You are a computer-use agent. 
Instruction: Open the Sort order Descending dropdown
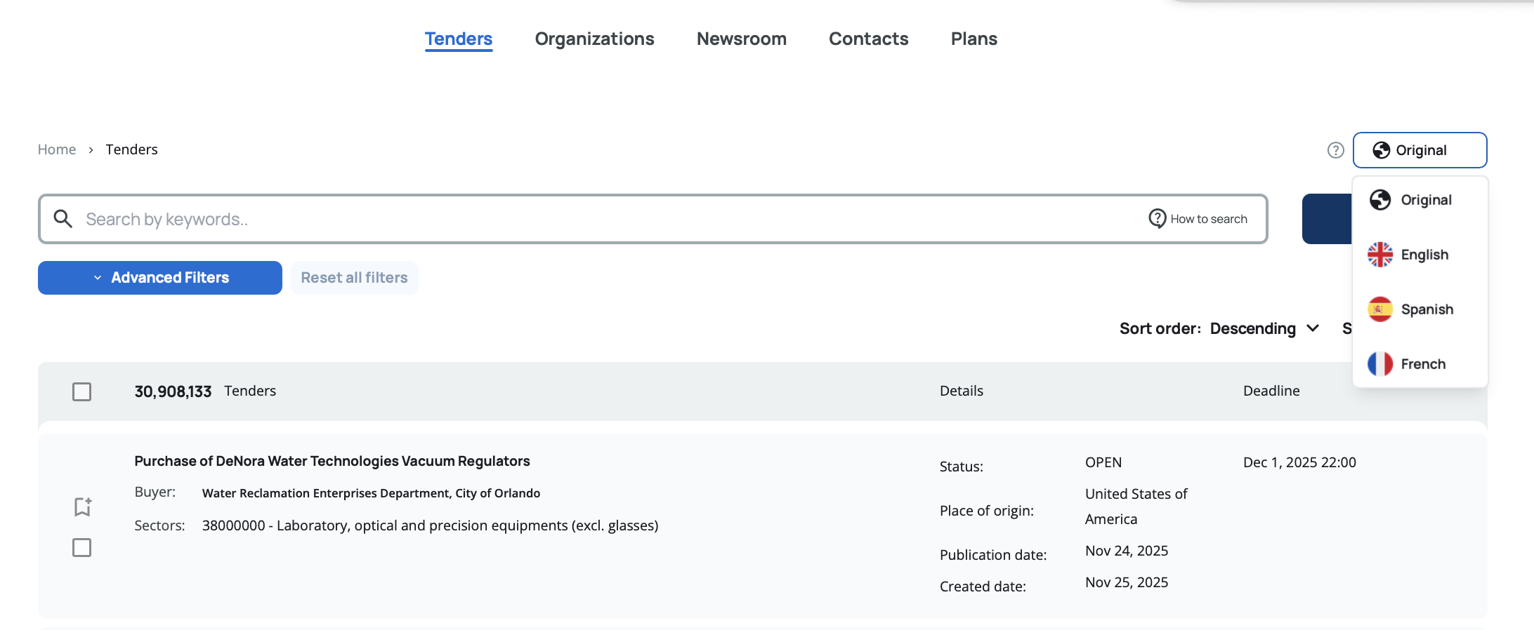[1264, 328]
